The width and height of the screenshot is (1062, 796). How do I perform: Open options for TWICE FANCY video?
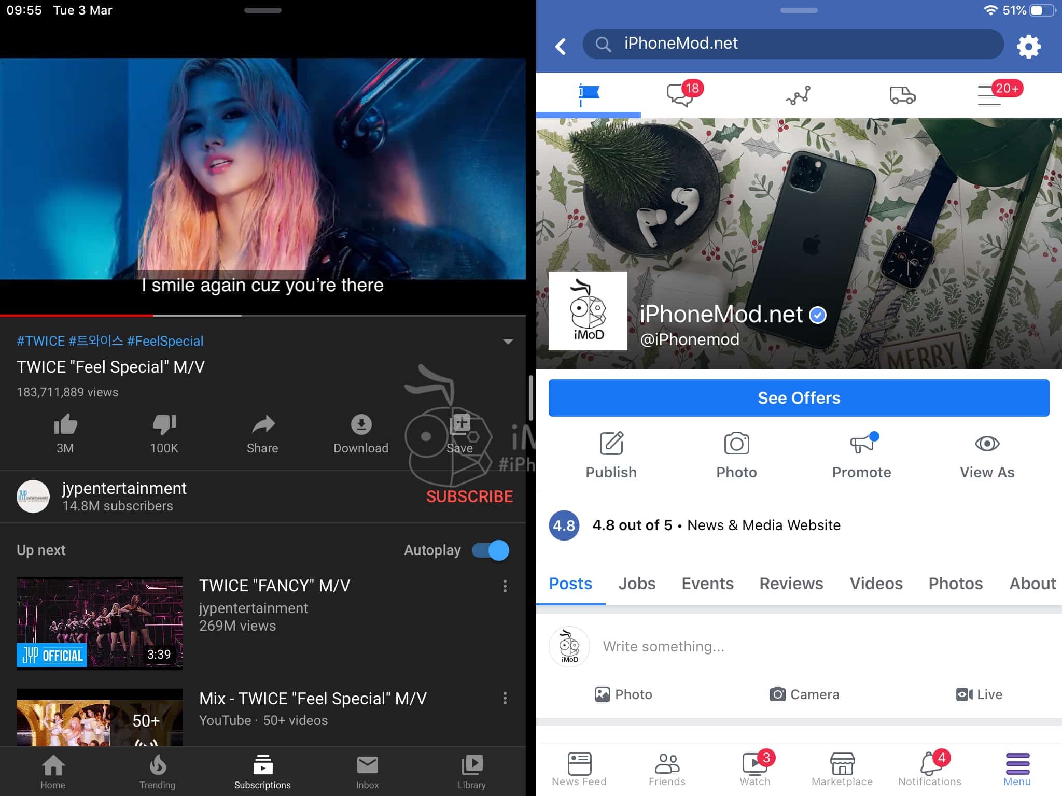(x=505, y=586)
